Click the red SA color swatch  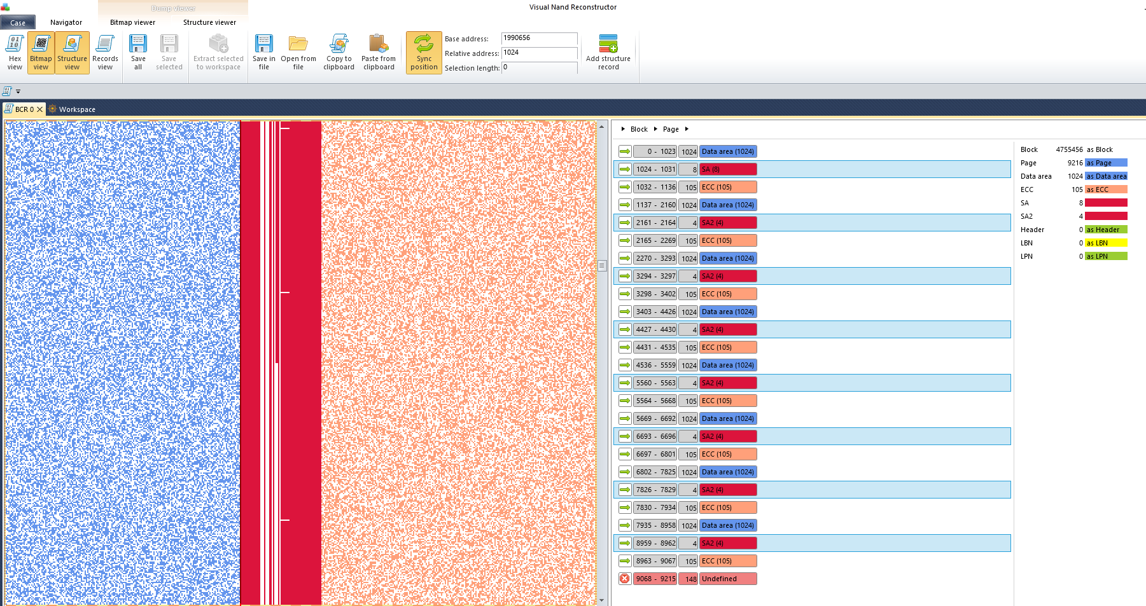tap(1106, 203)
